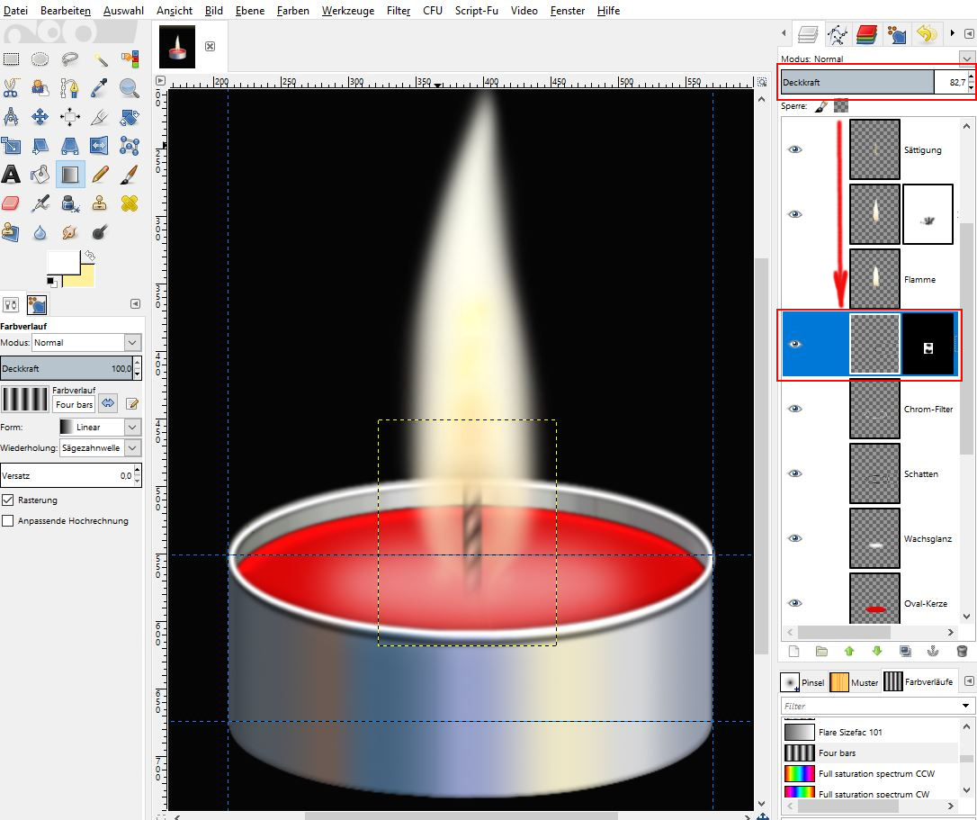Select the Paths pen tool
The height and width of the screenshot is (820, 977).
tap(70, 88)
